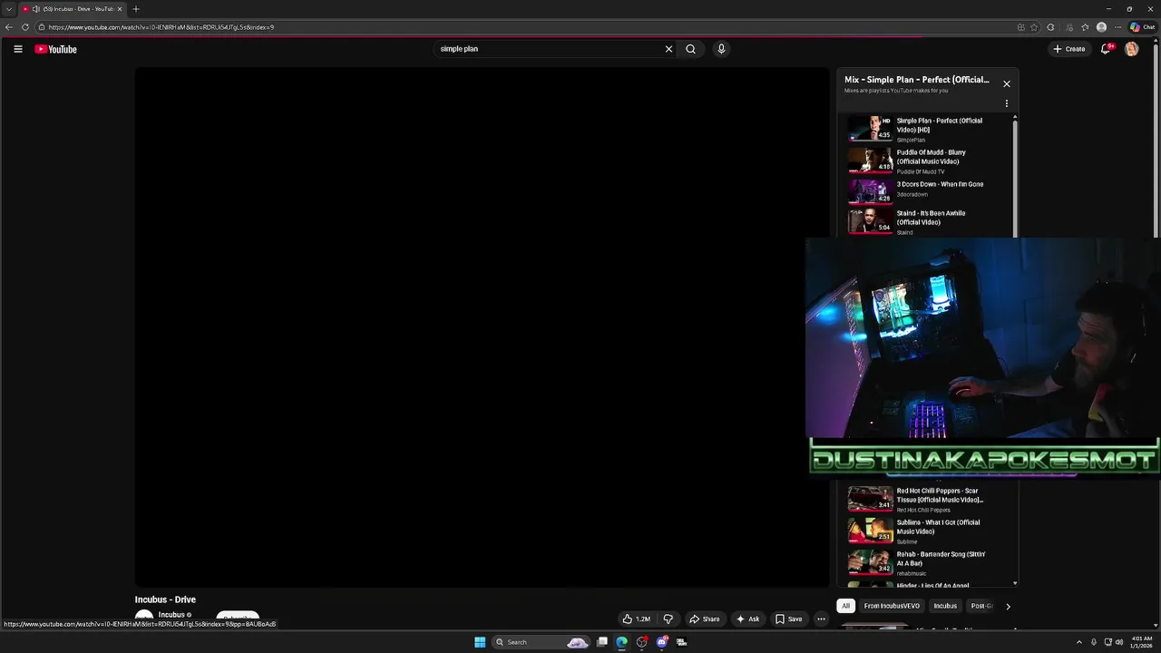Open Microsoft Edge from the taskbar
The width and height of the screenshot is (1161, 653).
[x=621, y=642]
